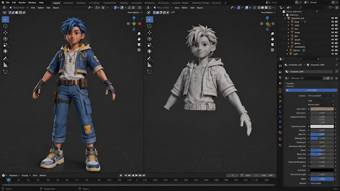Screen dimensions: 340x191
Task: Switch perspective/orthographic in left viewport
Action: [x=139, y=50]
